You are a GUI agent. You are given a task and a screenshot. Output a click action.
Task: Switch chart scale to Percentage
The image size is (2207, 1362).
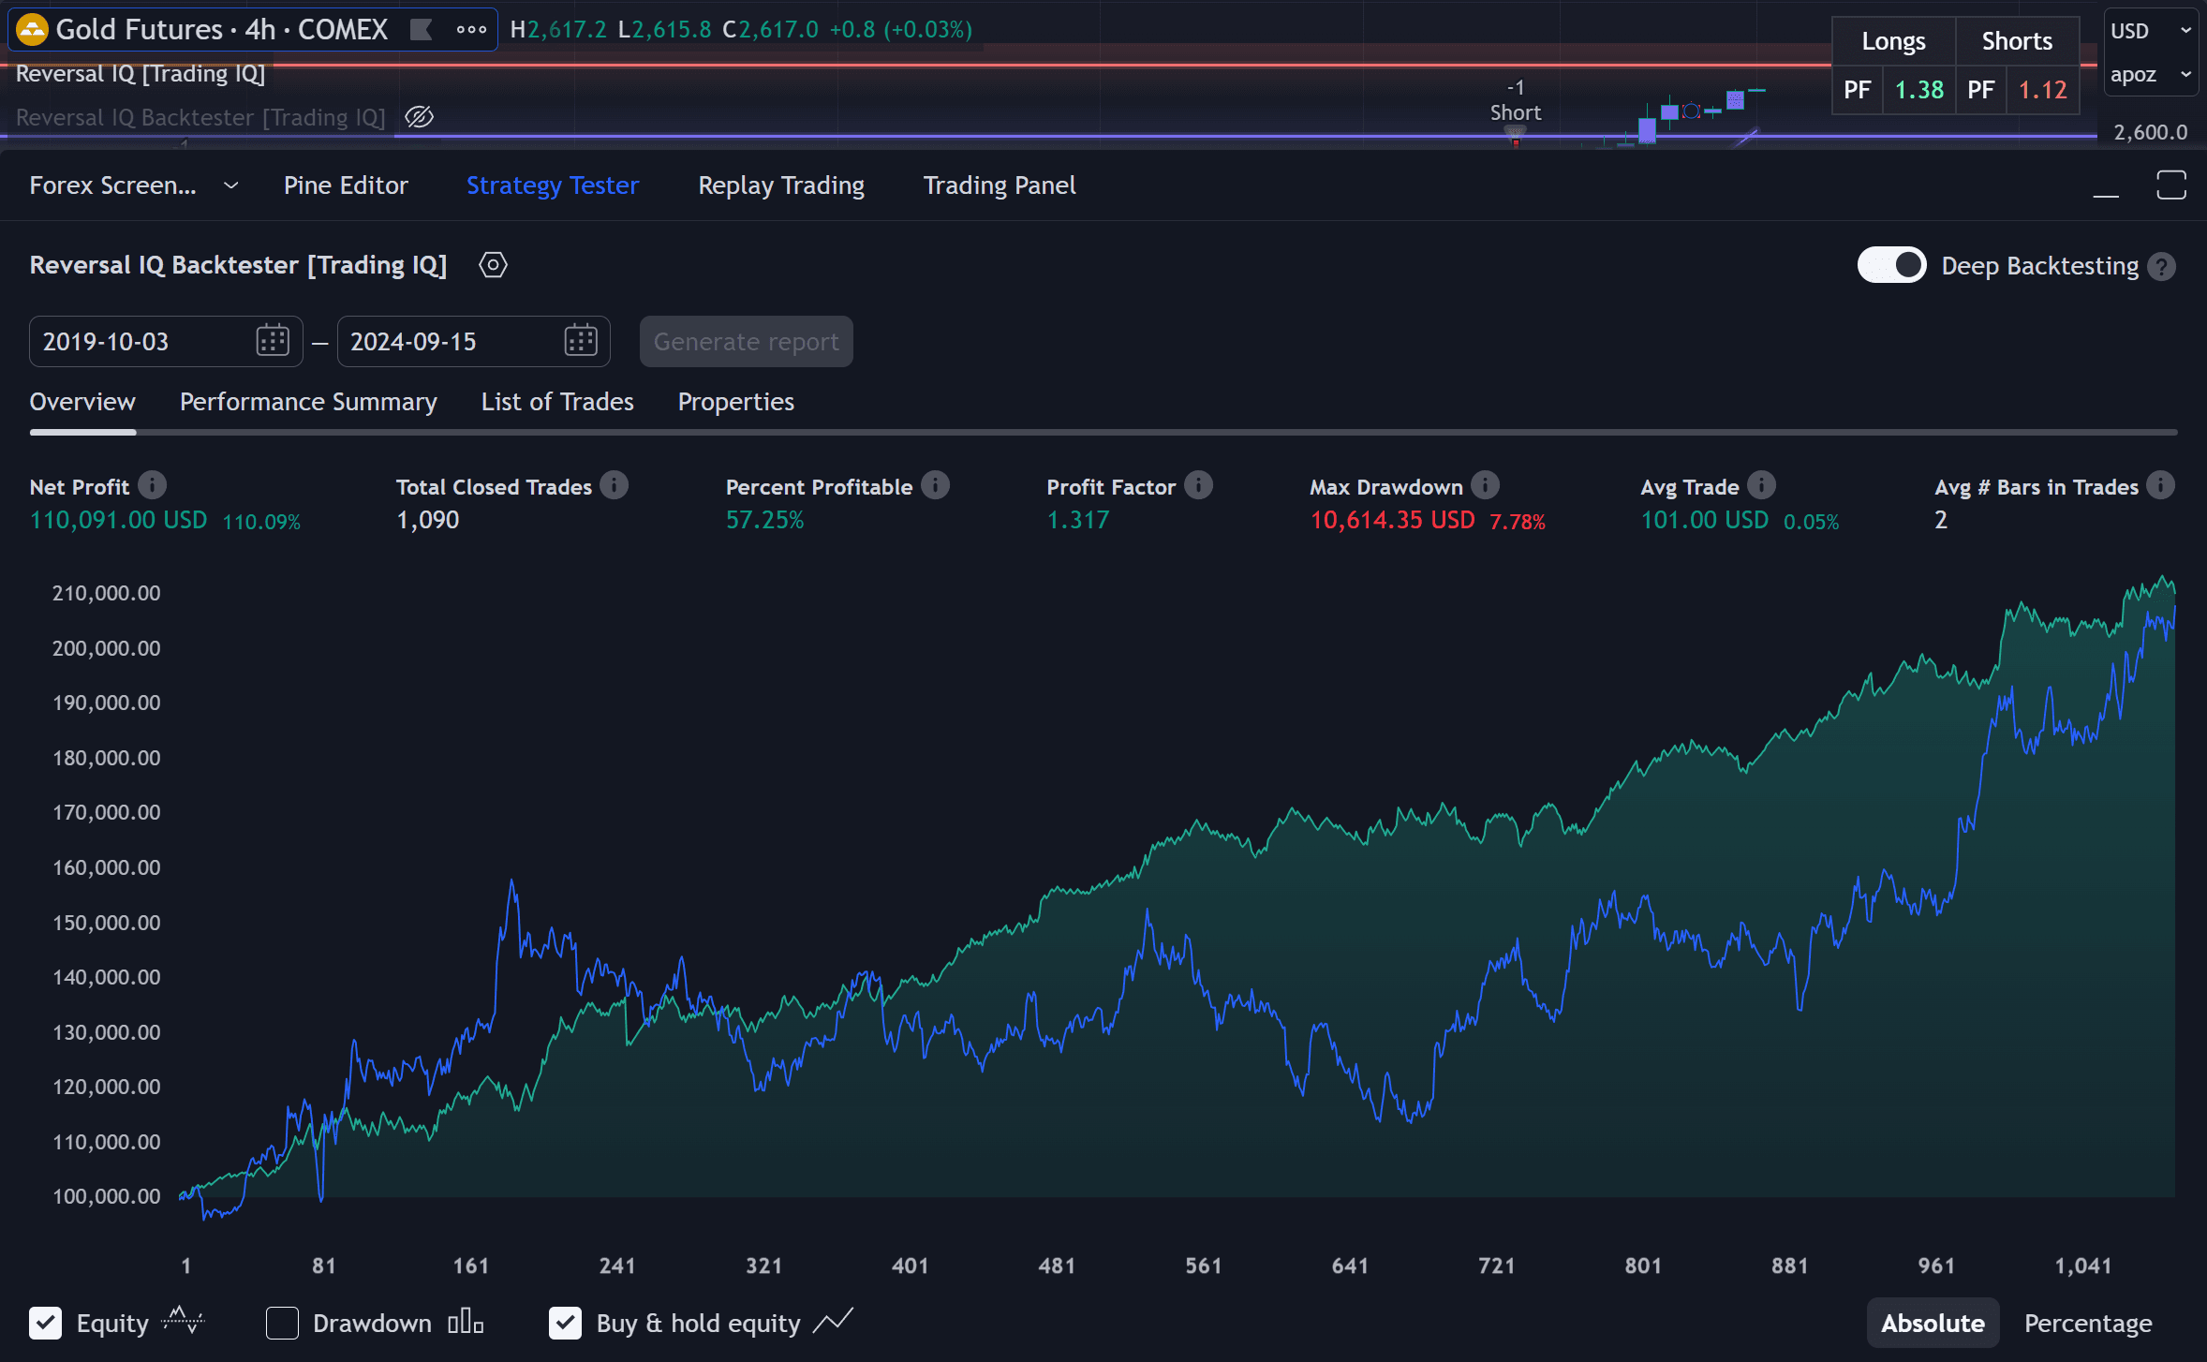(x=2088, y=1323)
